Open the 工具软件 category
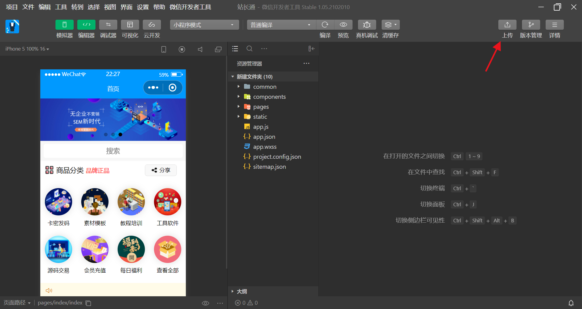Screen dimensions: 582x309 [168, 207]
